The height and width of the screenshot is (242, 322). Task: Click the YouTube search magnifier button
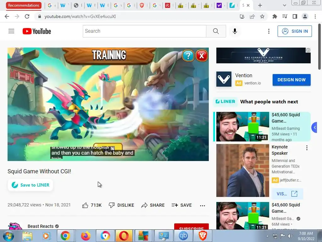(x=216, y=31)
